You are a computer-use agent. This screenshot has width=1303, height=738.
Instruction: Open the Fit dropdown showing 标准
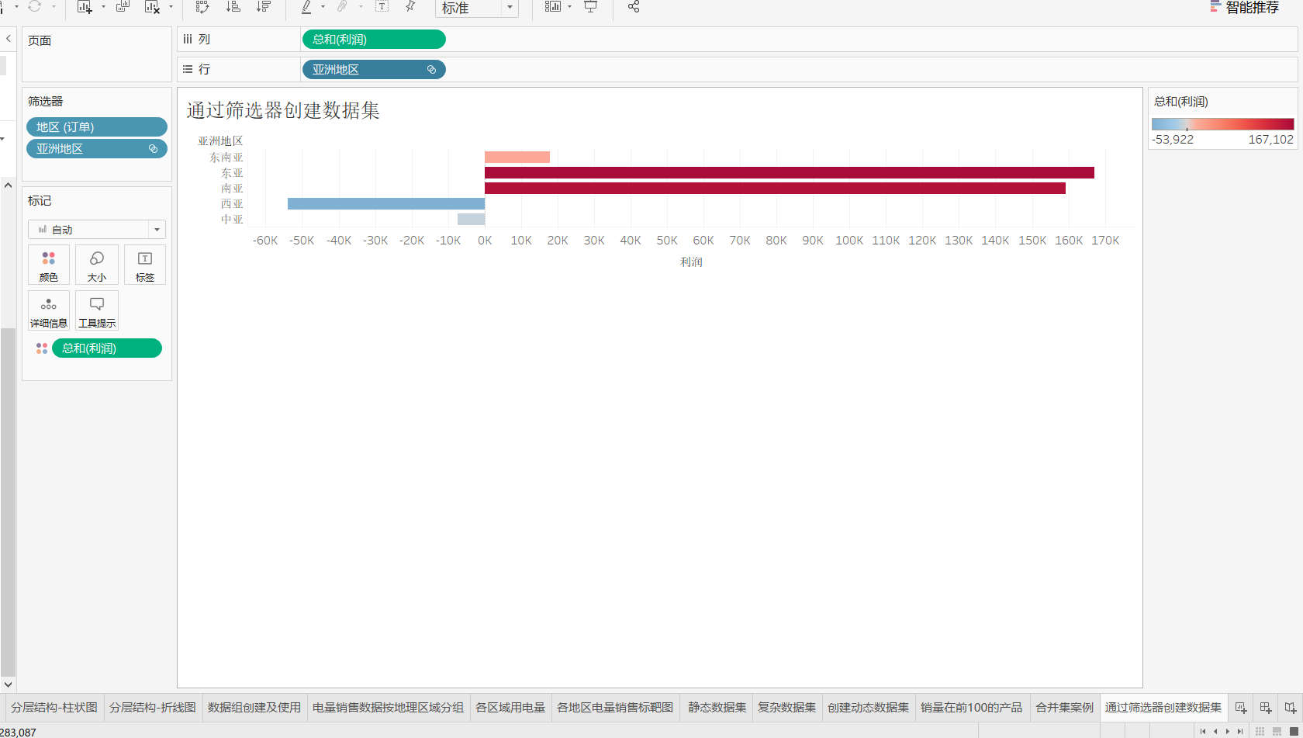point(477,8)
